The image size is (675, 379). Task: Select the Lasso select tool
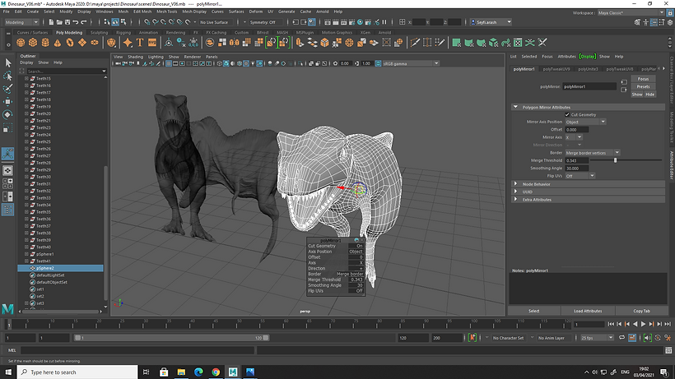pos(7,76)
